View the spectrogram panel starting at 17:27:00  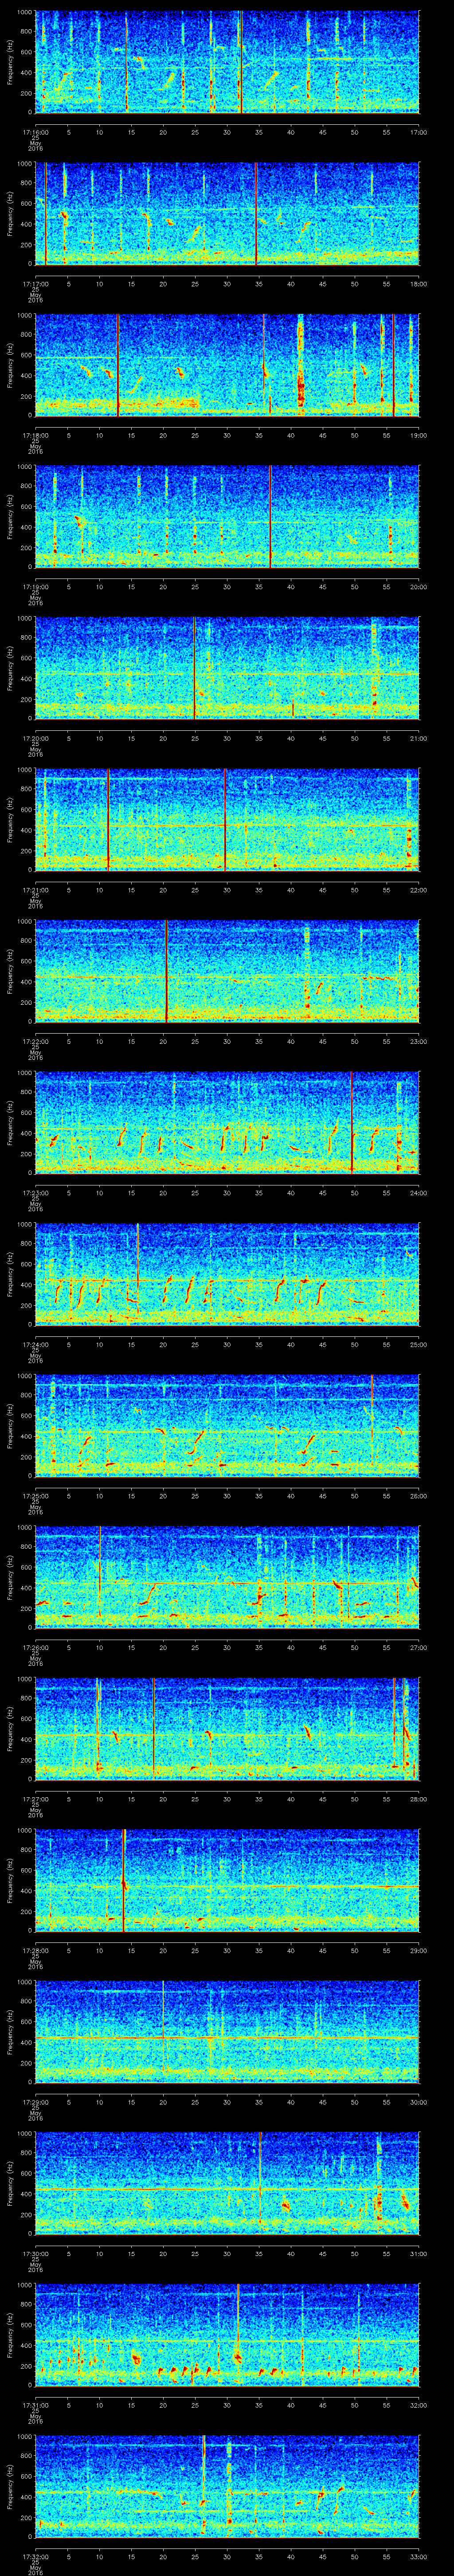pyautogui.click(x=227, y=1729)
